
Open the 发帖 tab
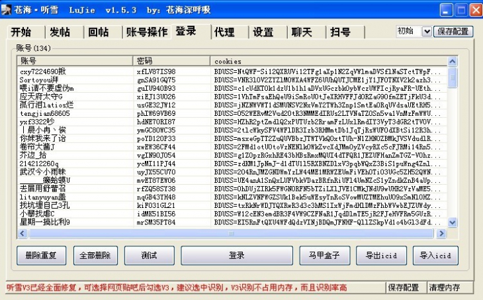click(x=60, y=32)
